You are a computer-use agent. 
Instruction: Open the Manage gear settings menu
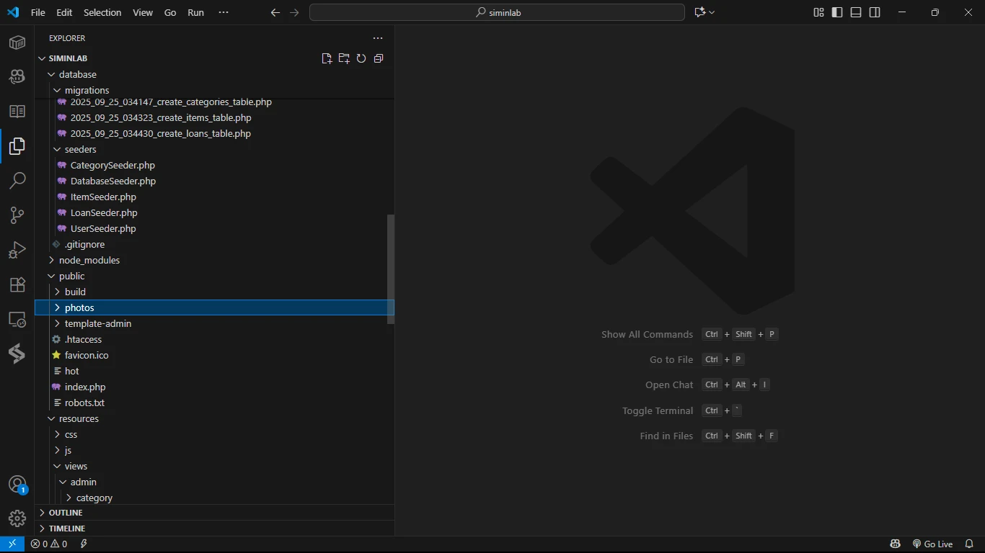(x=17, y=518)
